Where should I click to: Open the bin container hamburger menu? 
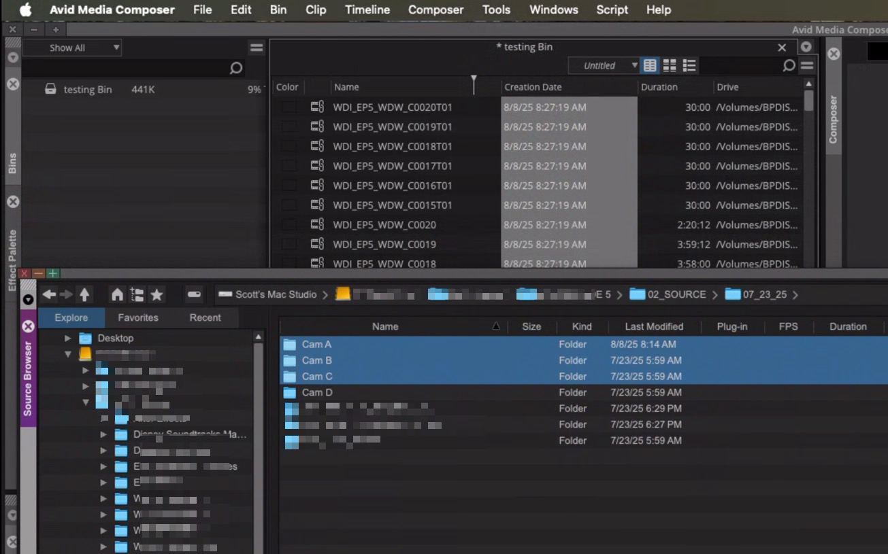[x=257, y=48]
